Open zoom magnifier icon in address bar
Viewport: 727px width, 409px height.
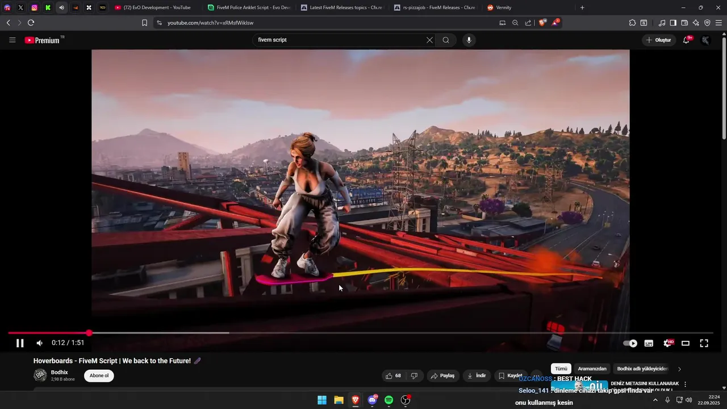515,23
